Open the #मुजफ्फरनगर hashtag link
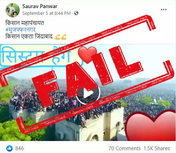Image resolution: width=176 pixels, height=153 pixels. [20, 30]
